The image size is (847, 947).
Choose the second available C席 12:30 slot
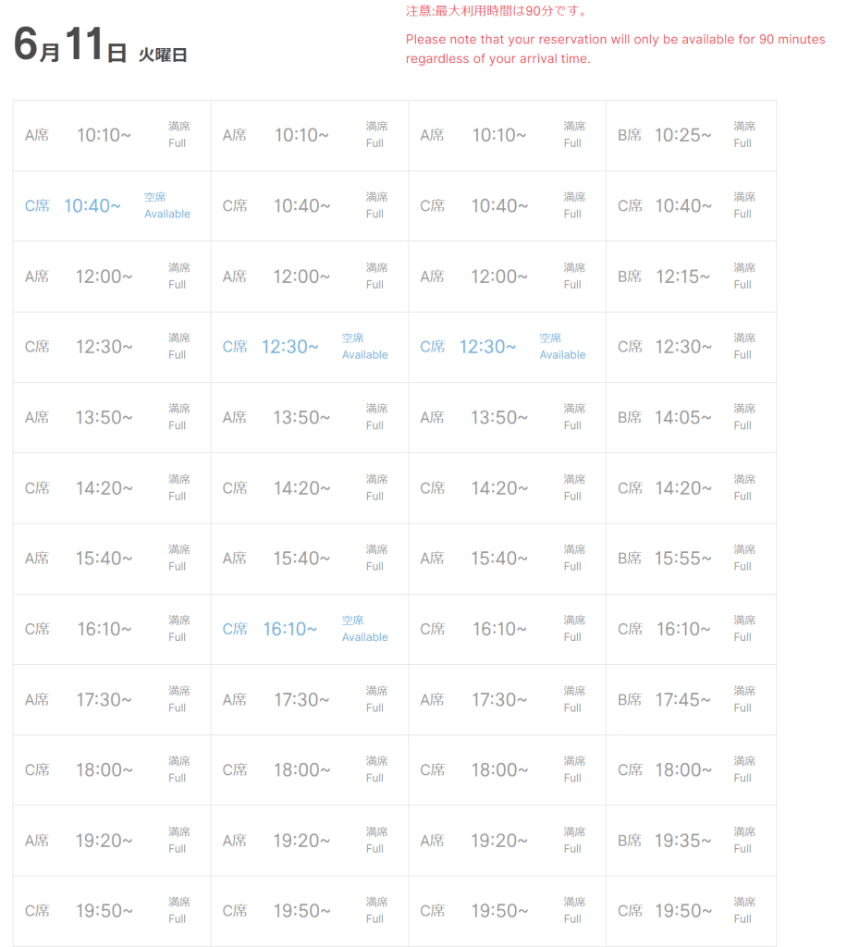tap(487, 347)
